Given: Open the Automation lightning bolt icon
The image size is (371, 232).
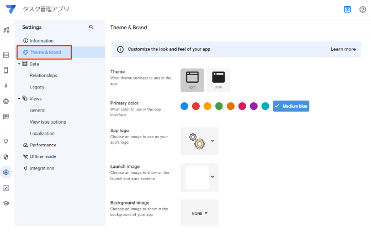Looking at the screenshot, I should (6, 86).
